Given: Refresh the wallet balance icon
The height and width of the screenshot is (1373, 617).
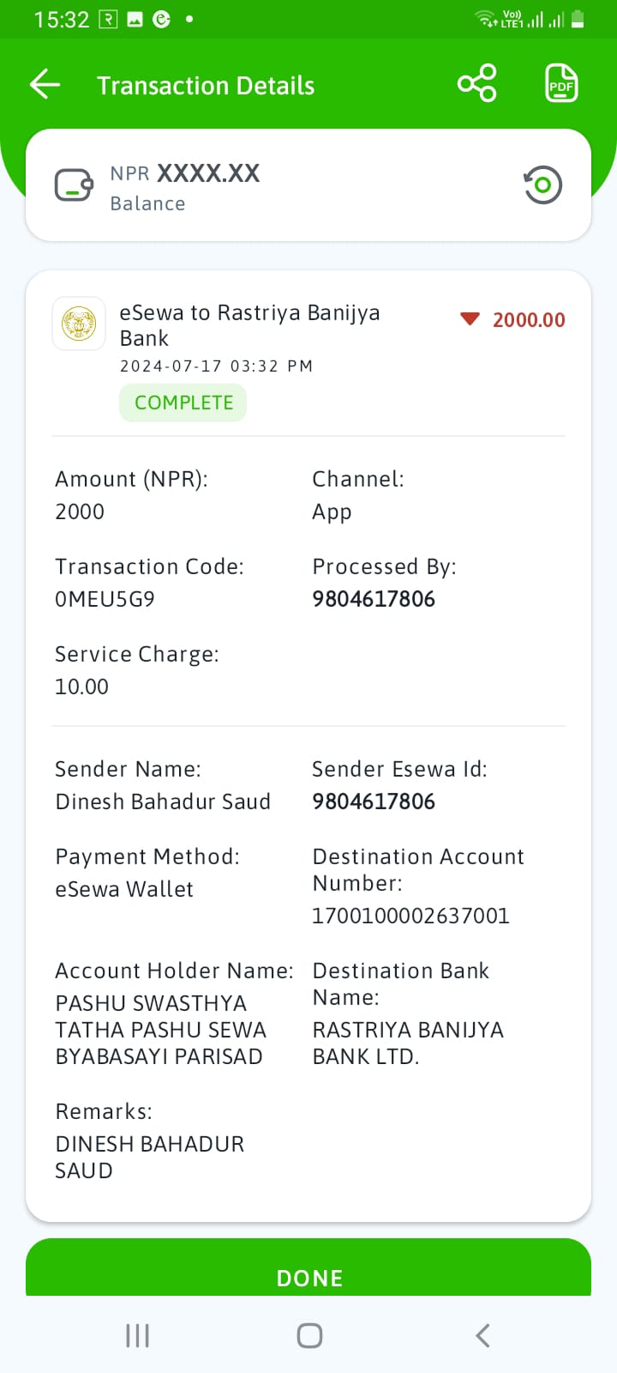Looking at the screenshot, I should click(x=542, y=184).
